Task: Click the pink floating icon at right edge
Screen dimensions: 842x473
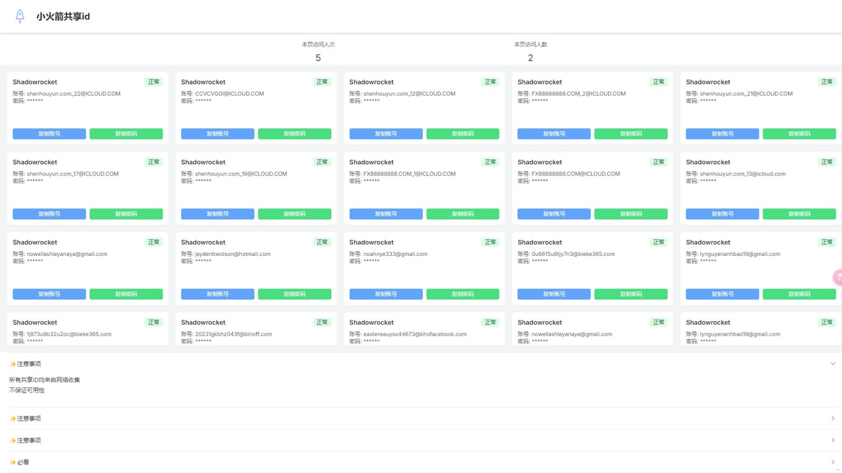Action: (838, 277)
